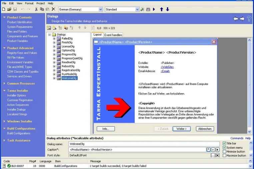Open Registry Keys and Values page

22,53
